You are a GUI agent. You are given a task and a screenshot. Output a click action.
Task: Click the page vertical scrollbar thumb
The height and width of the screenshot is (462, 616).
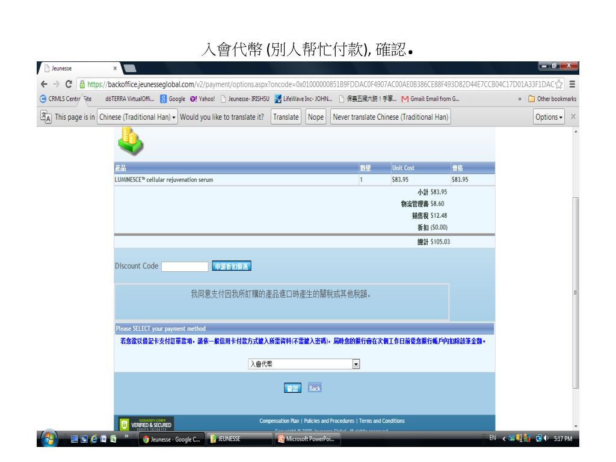pyautogui.click(x=576, y=293)
